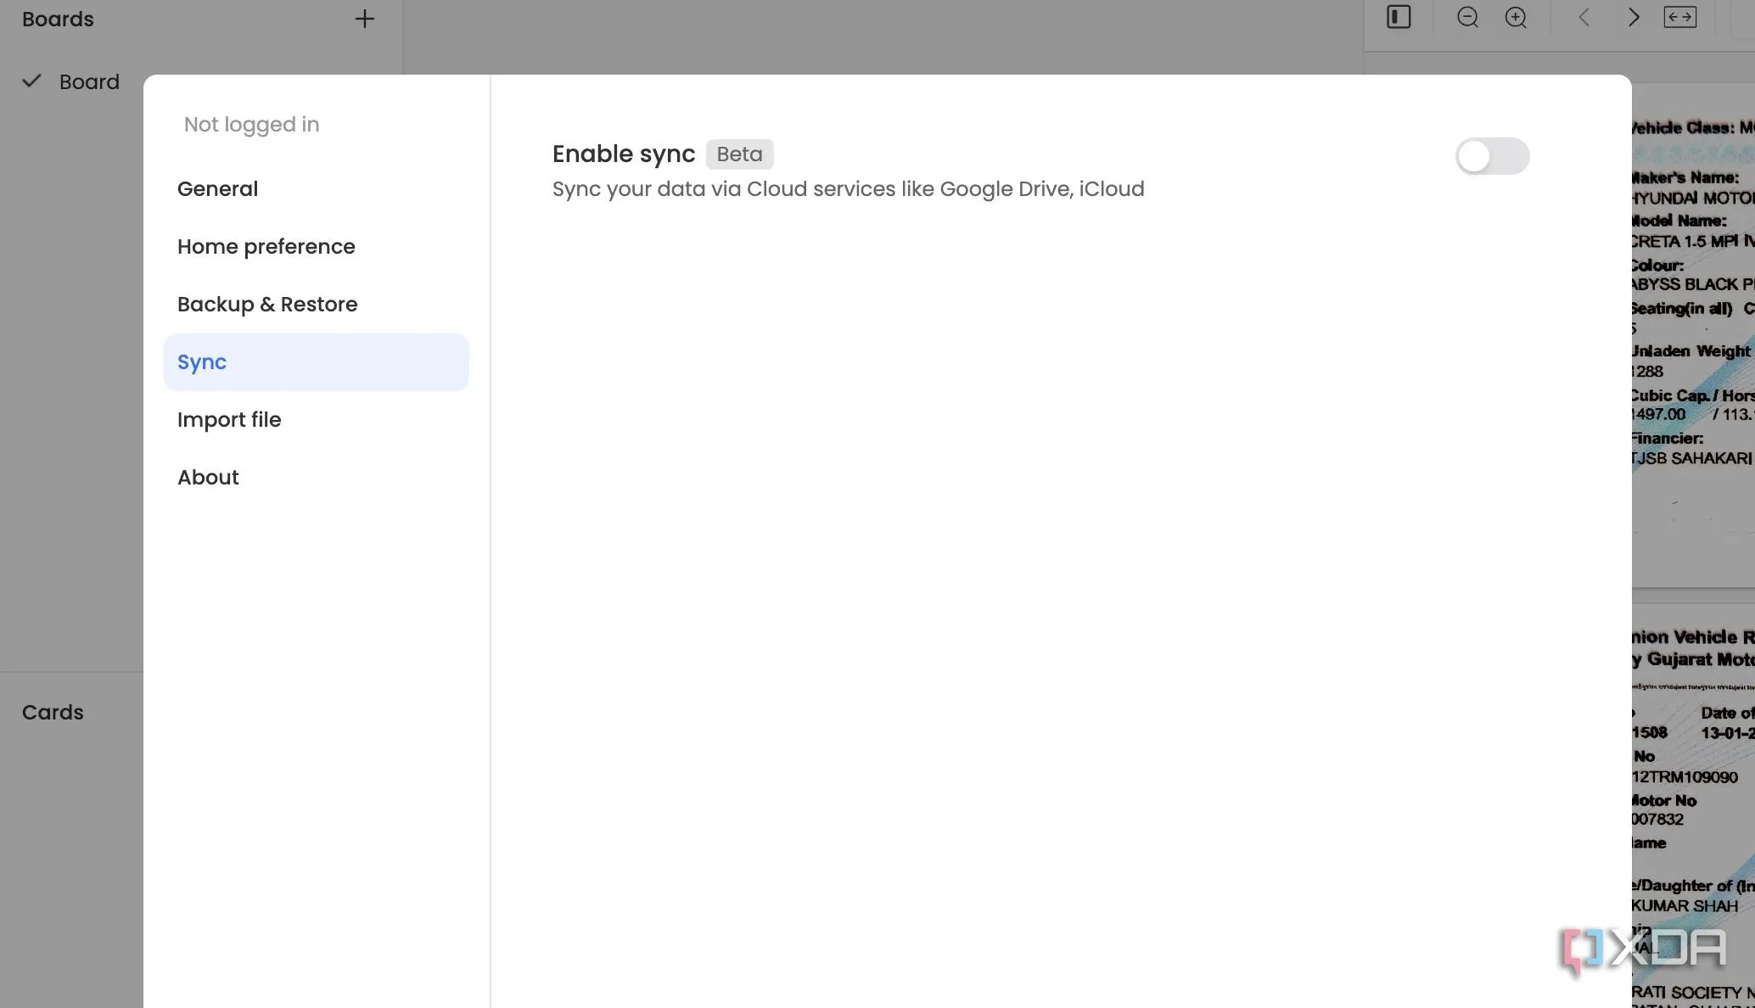Open the Home preference section

click(x=316, y=247)
